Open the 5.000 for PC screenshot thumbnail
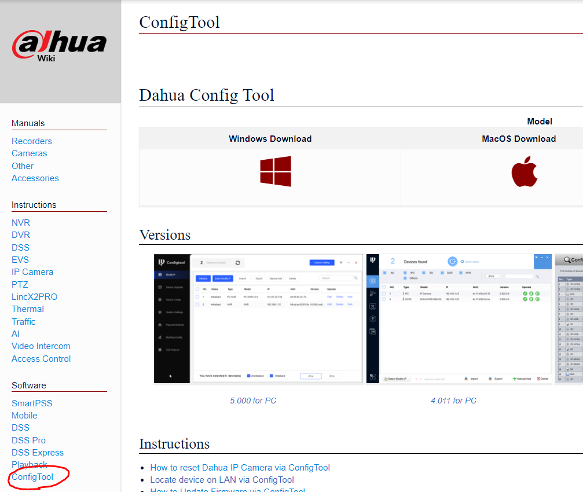This screenshot has height=492, width=583. [258, 318]
